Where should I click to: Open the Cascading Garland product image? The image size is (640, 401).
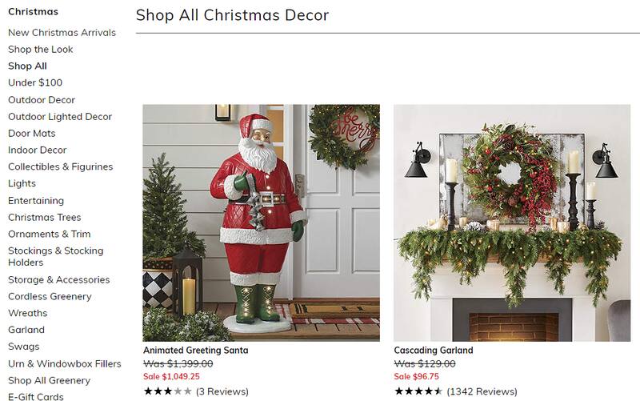click(512, 223)
